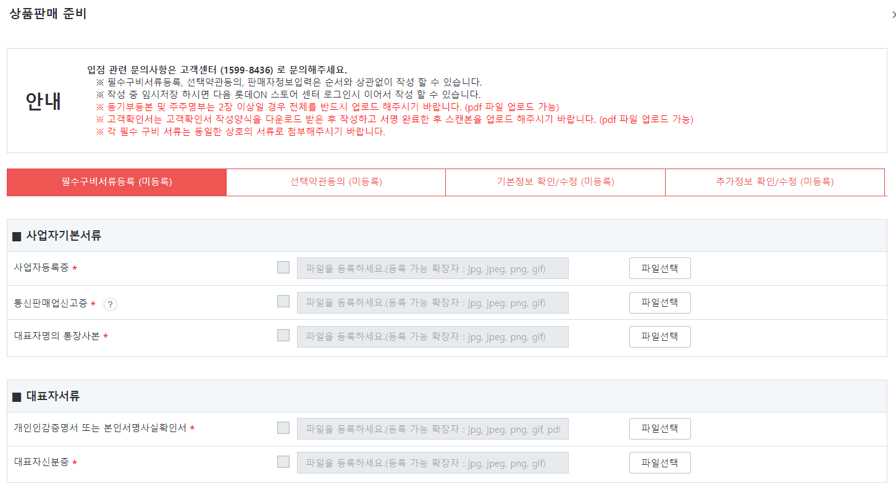896x492 pixels.
Task: Click 파일선택 button for 통신판매업신고증
Action: 659,302
